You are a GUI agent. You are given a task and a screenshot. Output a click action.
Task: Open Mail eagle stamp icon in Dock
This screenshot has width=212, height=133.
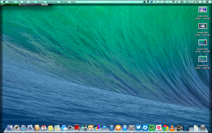(30, 128)
